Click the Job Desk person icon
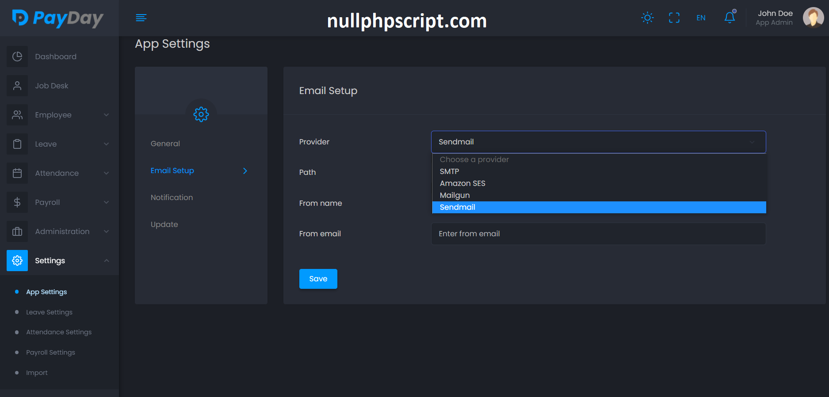This screenshot has width=829, height=397. click(x=17, y=86)
